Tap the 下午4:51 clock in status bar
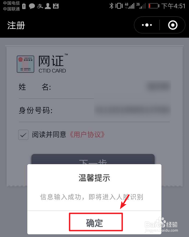Screen dimensions: 189x237 (173, 6)
